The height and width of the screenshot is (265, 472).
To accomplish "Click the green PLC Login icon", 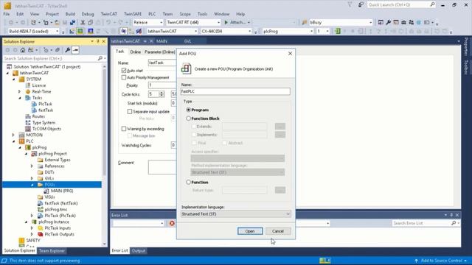I will pyautogui.click(x=338, y=31).
